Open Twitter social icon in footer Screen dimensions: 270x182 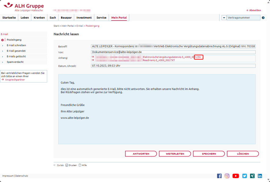pyautogui.click(x=244, y=176)
